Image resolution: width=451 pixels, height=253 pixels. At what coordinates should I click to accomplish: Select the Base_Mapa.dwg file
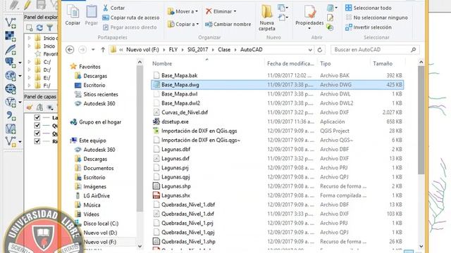(x=277, y=84)
